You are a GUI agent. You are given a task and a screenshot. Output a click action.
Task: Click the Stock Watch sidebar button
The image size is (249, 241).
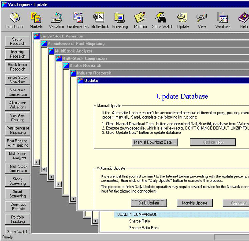click(18, 230)
